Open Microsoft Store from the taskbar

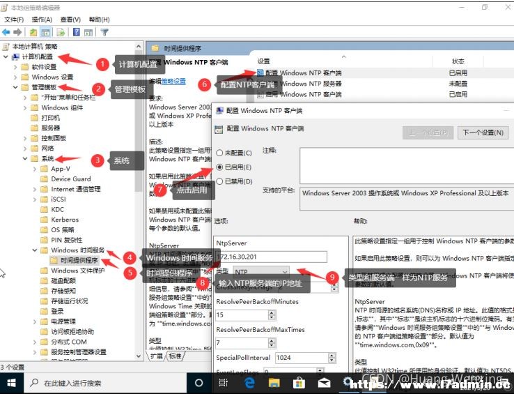[x=299, y=383]
